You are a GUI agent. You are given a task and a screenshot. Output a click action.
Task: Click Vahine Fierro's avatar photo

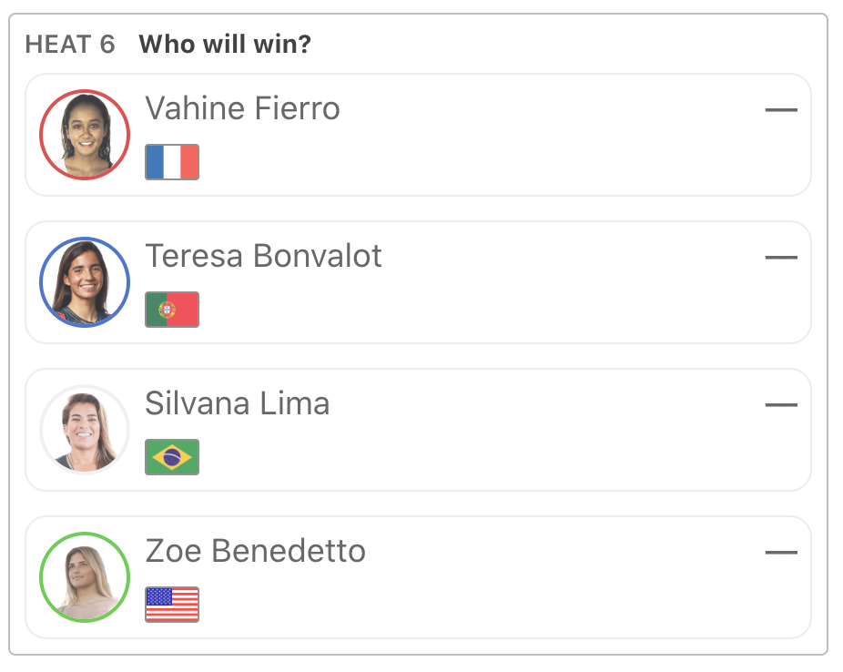[x=85, y=135]
